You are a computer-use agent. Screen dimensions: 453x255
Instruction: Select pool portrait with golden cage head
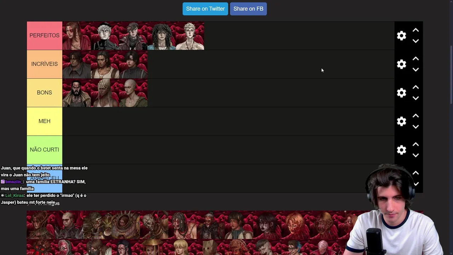[154, 247]
